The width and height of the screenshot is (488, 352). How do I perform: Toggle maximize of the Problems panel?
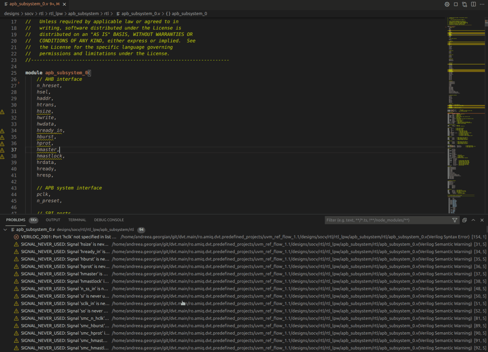(x=473, y=220)
